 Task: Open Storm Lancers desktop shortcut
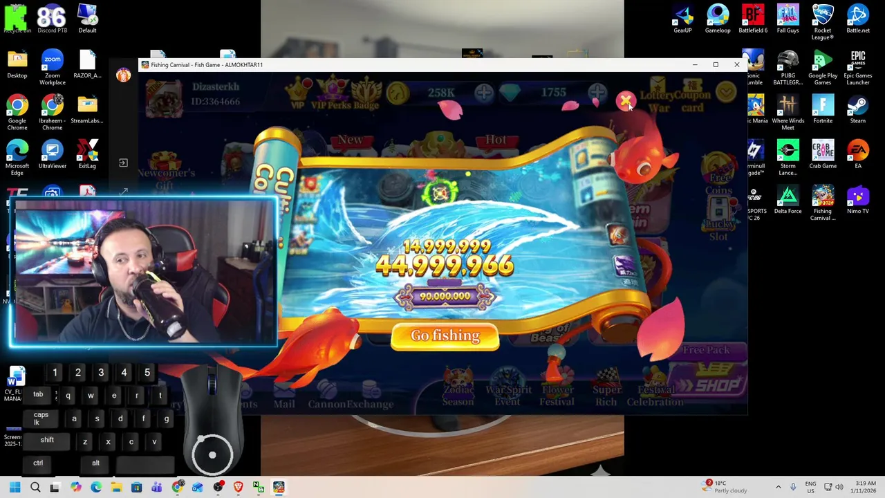[x=788, y=158]
